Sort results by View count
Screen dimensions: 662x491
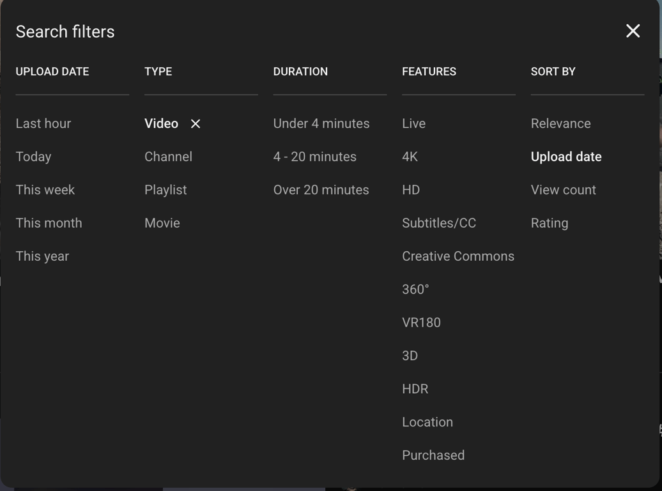coord(563,190)
